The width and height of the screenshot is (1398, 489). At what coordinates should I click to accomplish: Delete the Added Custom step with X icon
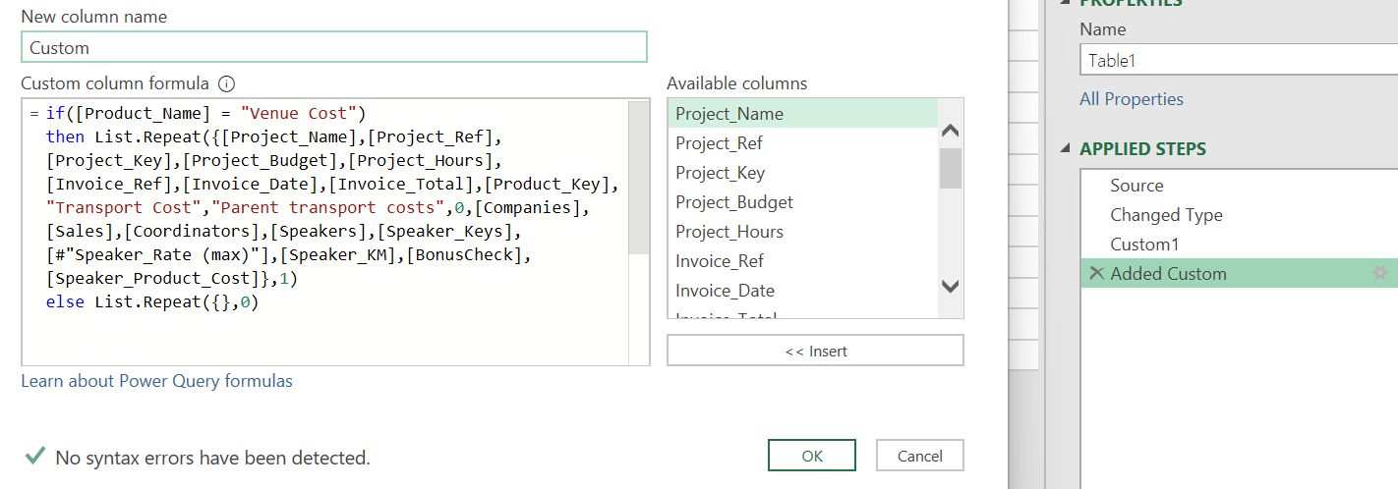click(1096, 273)
